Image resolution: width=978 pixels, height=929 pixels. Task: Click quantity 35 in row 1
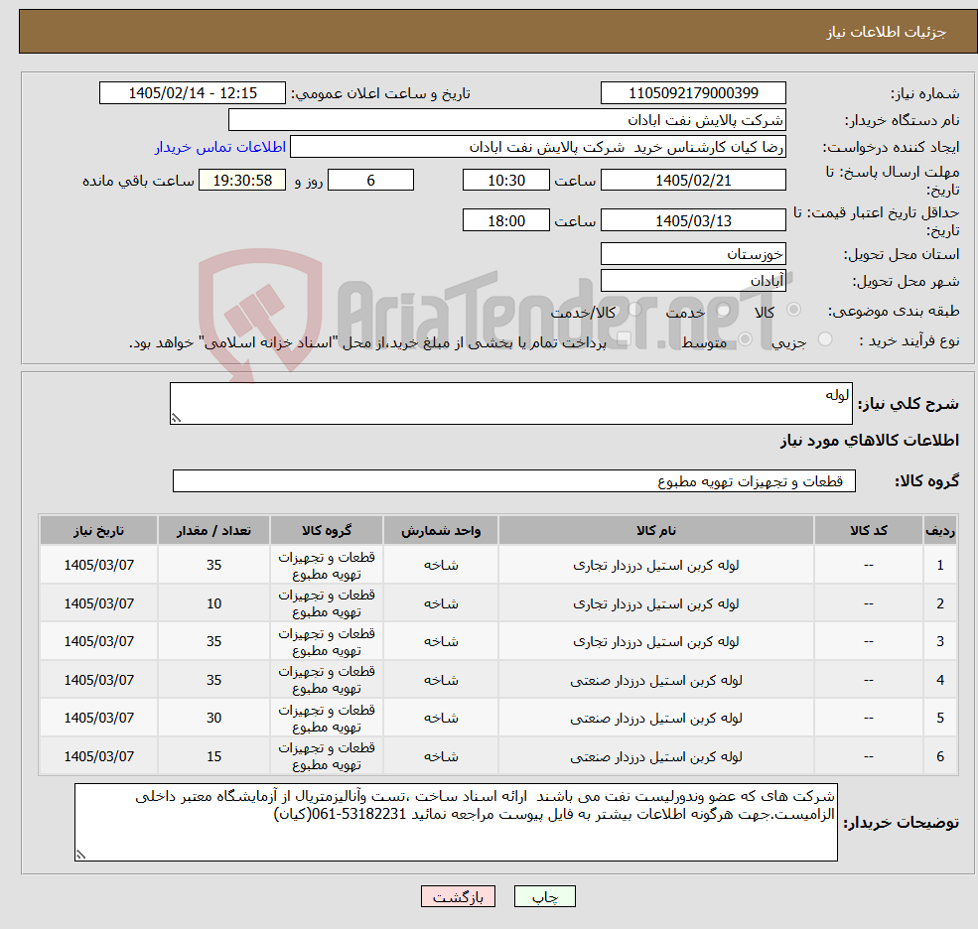213,565
